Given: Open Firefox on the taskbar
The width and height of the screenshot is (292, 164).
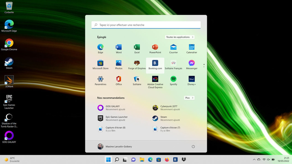Looking at the screenshot, I should [x=167, y=159].
